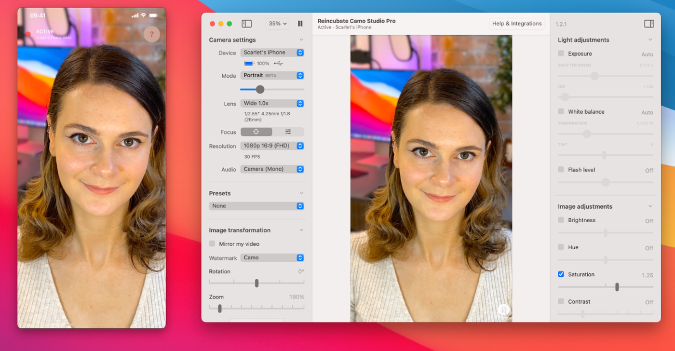Screen dimensions: 675x351
Task: Open the Lens dropdown showing Wide 1.0x
Action: tap(272, 103)
